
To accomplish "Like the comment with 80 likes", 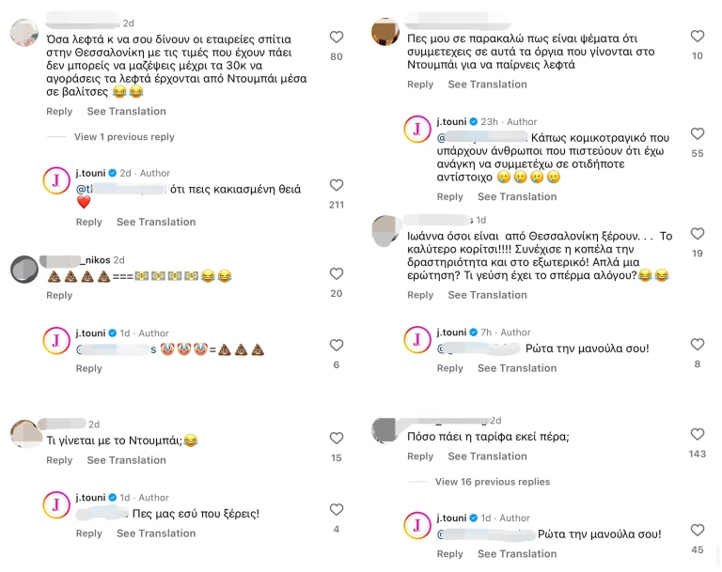I will coord(336,38).
